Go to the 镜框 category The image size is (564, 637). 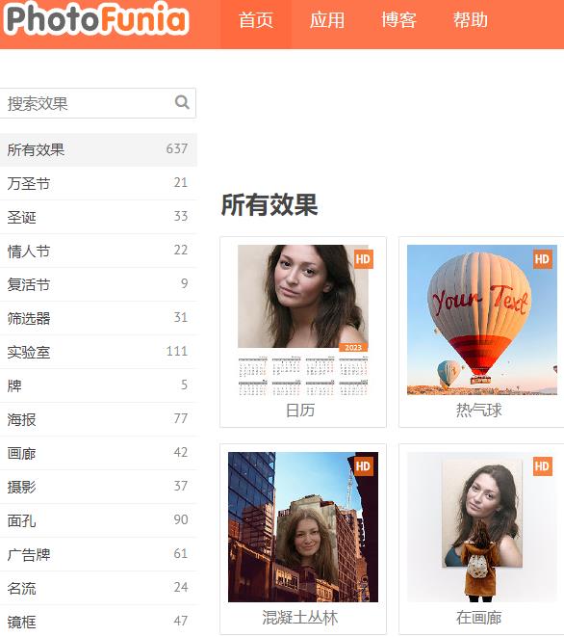point(98,622)
